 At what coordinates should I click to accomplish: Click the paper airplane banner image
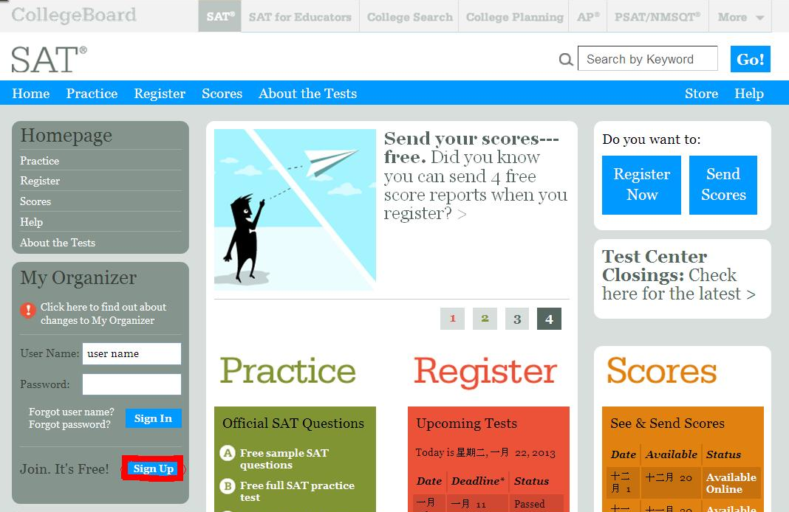coord(295,210)
